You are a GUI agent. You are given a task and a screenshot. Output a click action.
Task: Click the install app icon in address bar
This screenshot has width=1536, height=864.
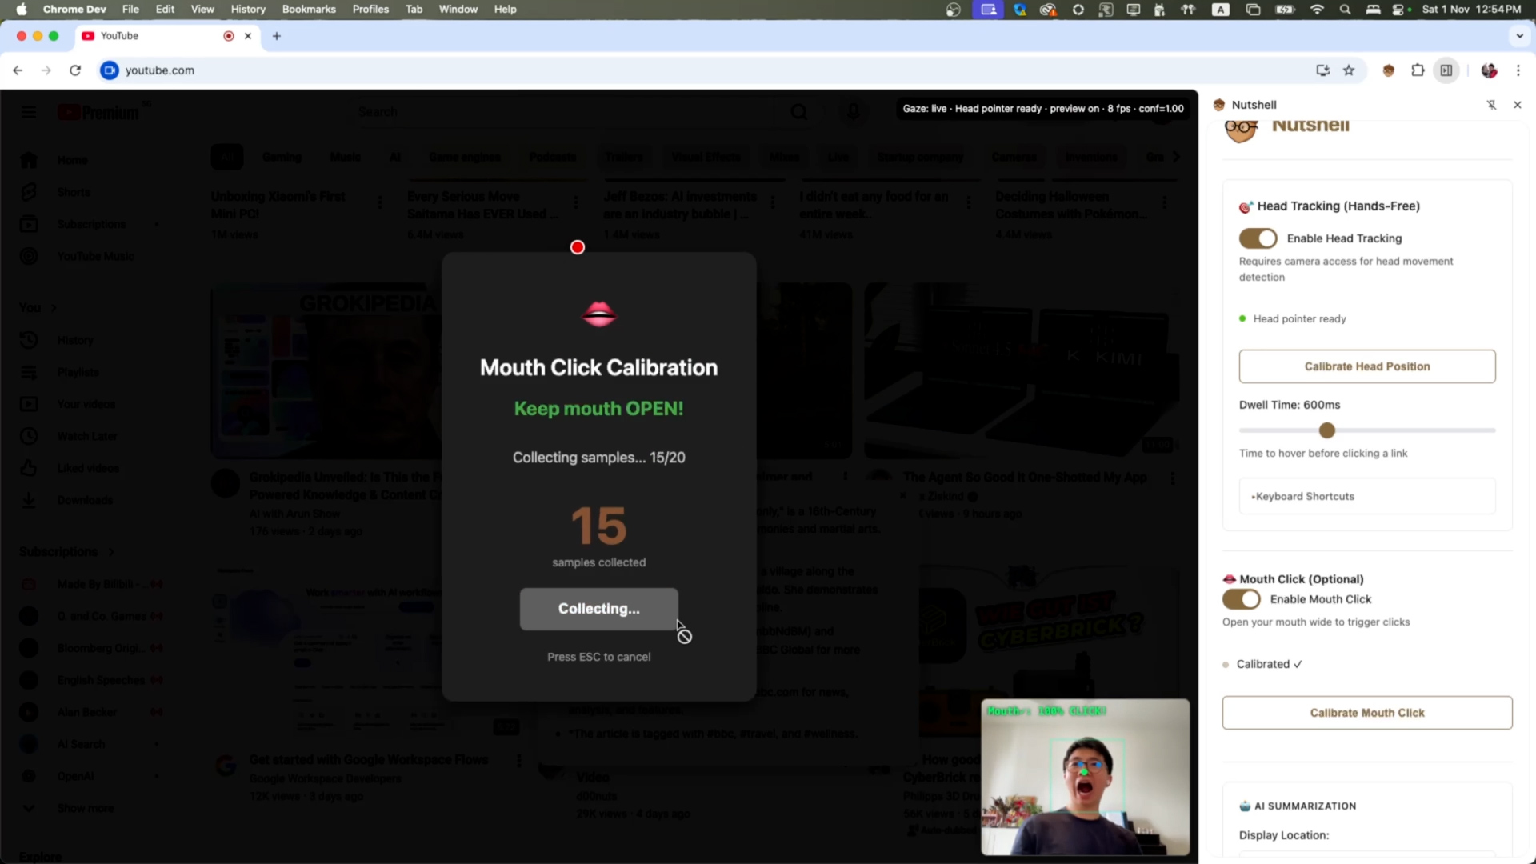click(x=1322, y=70)
